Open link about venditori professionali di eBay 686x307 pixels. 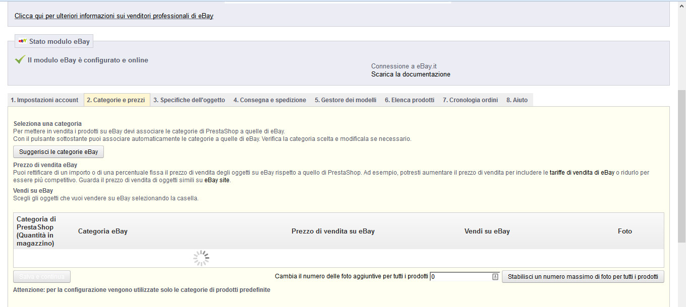[x=114, y=16]
